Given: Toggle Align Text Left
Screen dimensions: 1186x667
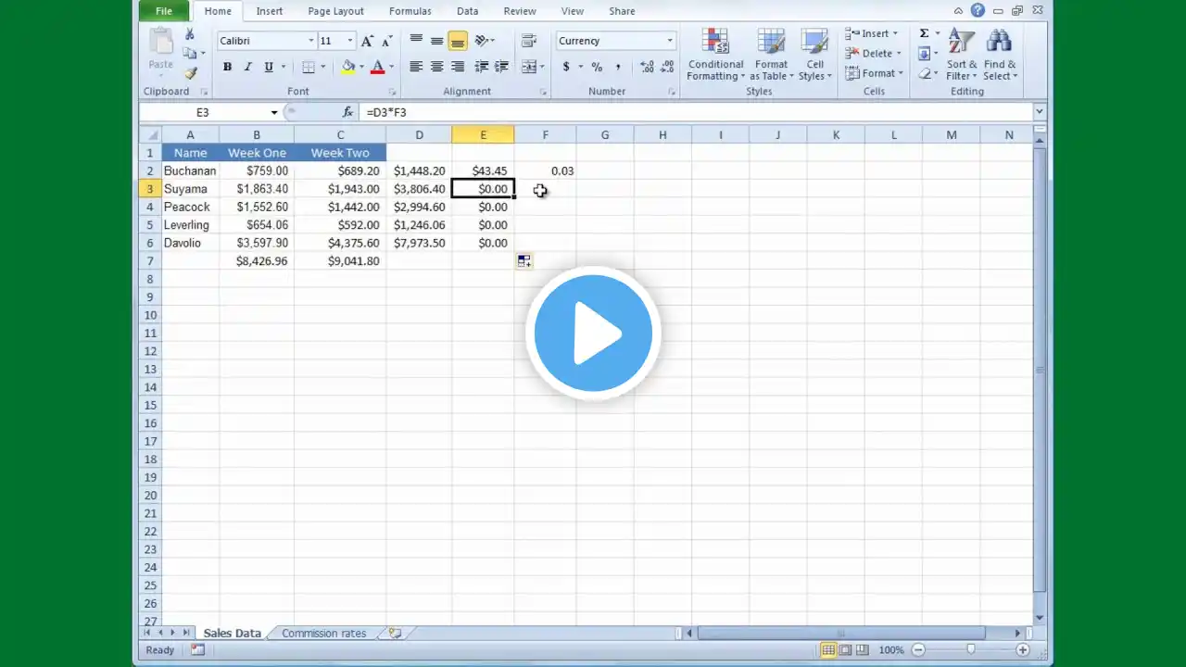Looking at the screenshot, I should coord(416,67).
